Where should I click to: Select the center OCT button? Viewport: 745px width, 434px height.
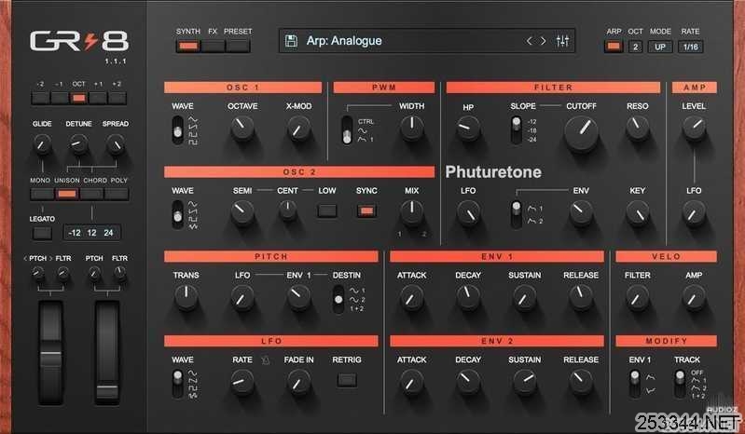point(79,98)
